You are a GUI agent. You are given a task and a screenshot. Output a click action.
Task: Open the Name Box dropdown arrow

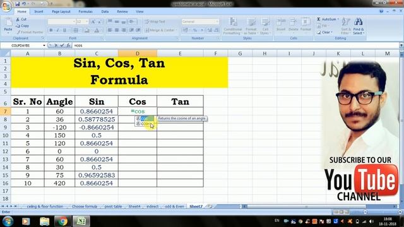click(44, 45)
